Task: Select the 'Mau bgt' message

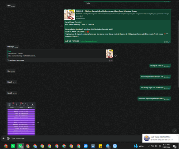Action: pyautogui.click(x=13, y=47)
